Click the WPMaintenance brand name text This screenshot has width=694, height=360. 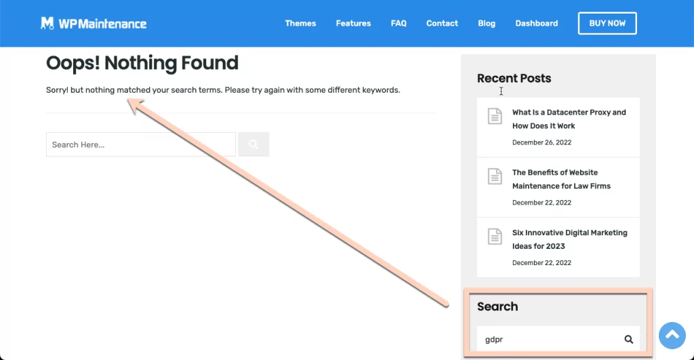pos(102,24)
